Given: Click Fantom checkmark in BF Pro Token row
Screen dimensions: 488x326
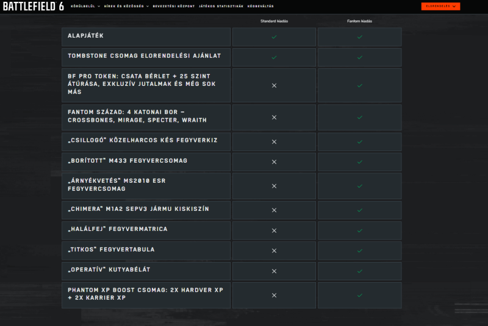Looking at the screenshot, I should (x=360, y=85).
